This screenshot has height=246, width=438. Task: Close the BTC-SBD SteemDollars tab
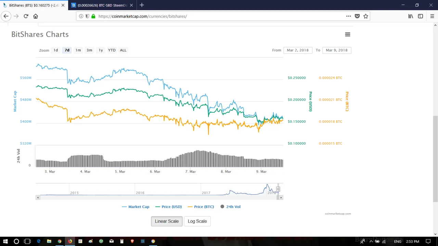[131, 5]
